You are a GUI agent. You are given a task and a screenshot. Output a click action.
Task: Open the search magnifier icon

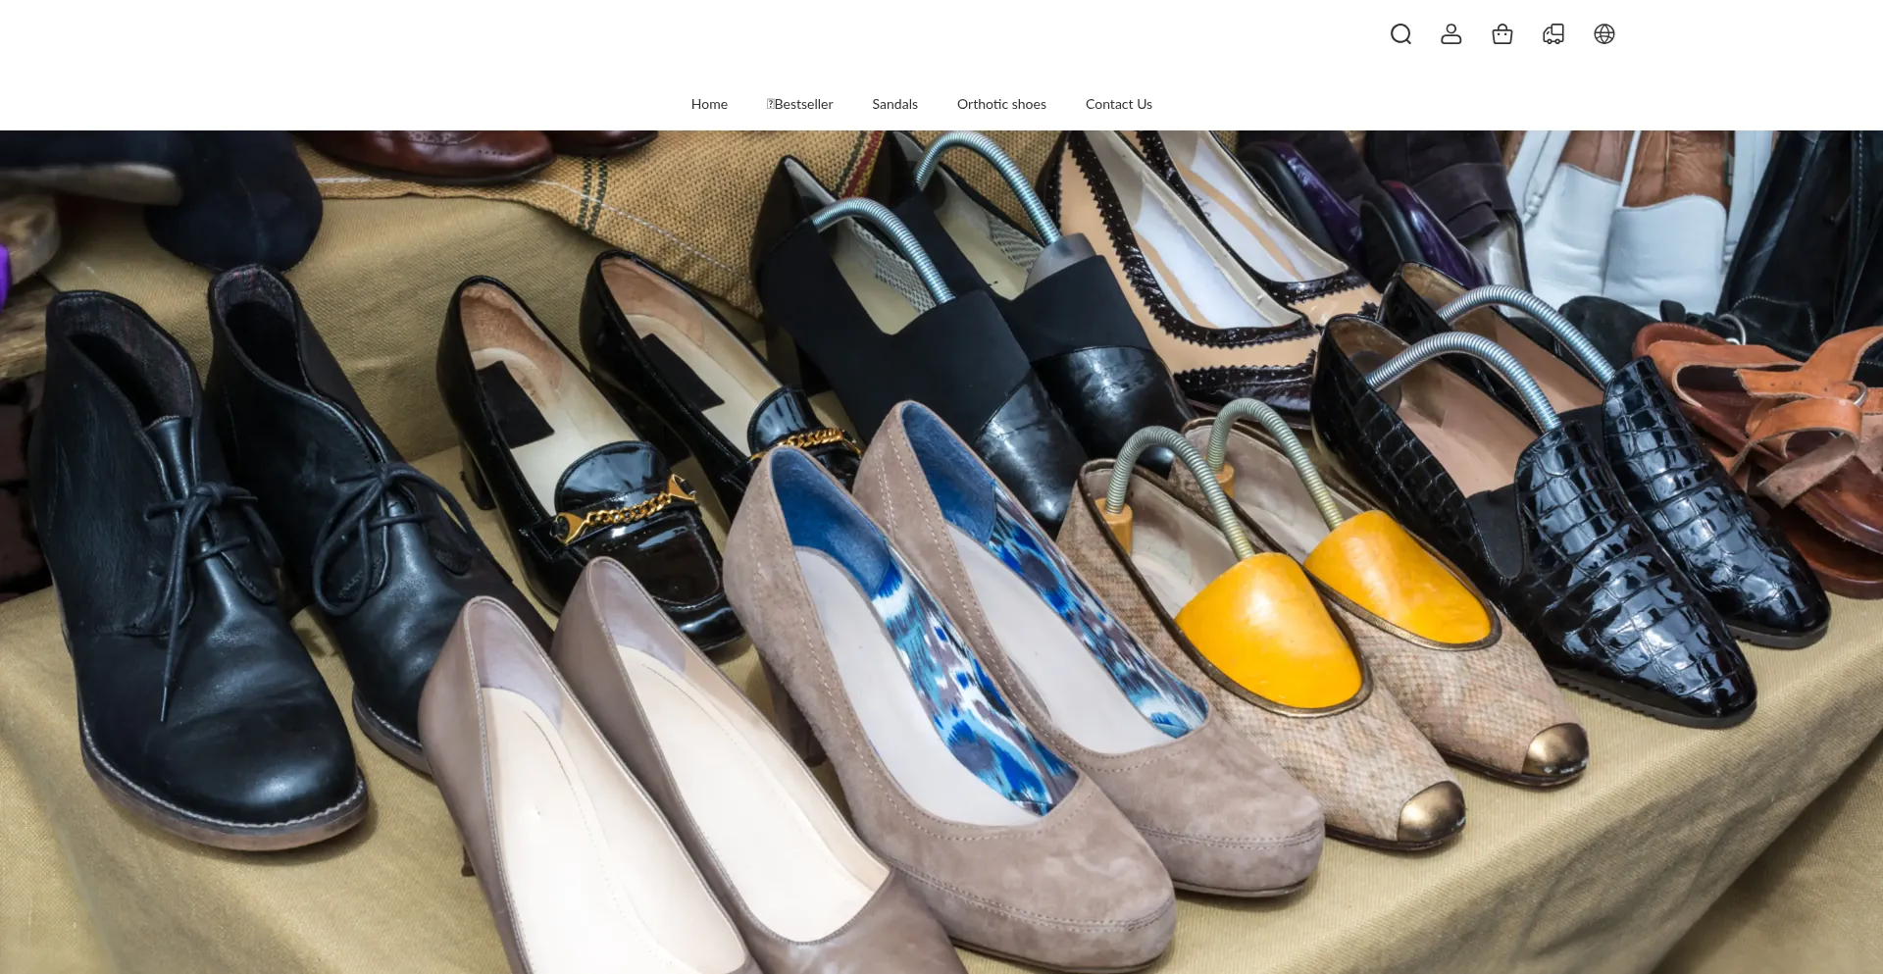pos(1400,34)
